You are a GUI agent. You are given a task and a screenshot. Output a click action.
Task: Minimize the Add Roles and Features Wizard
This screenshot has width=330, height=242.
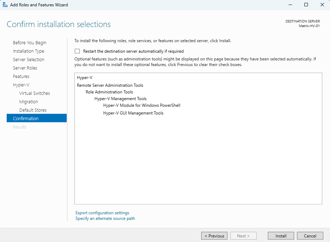tap(290, 5)
